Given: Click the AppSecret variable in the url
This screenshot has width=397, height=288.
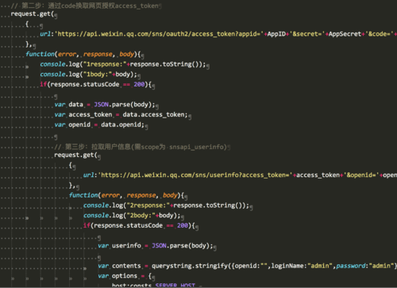Looking at the screenshot, I should (x=345, y=34).
